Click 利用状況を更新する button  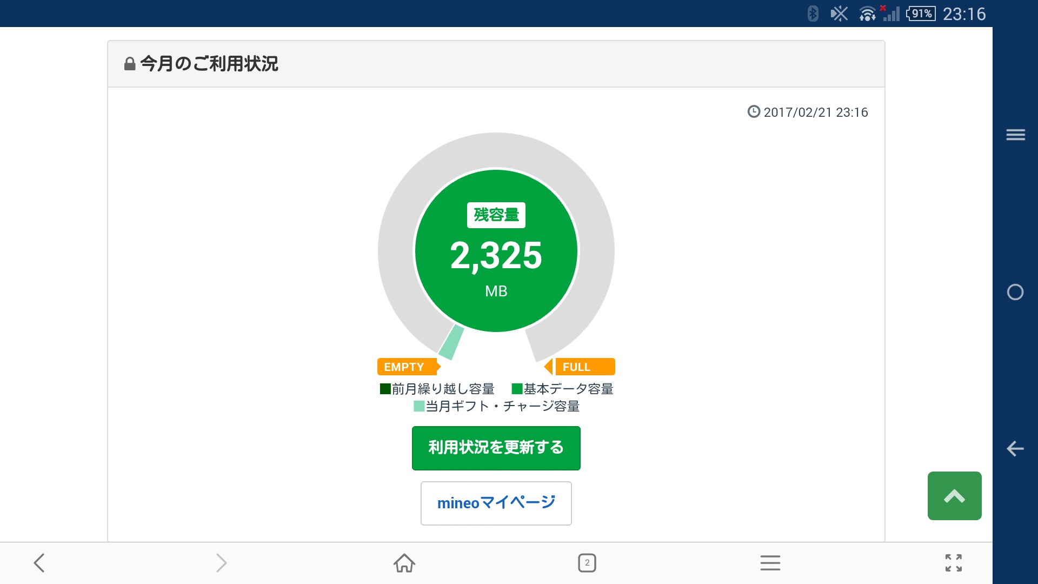[x=496, y=448]
